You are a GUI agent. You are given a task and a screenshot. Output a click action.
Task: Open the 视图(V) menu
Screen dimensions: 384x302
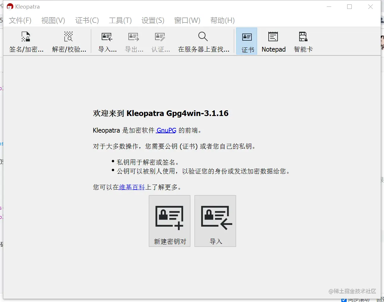53,20
